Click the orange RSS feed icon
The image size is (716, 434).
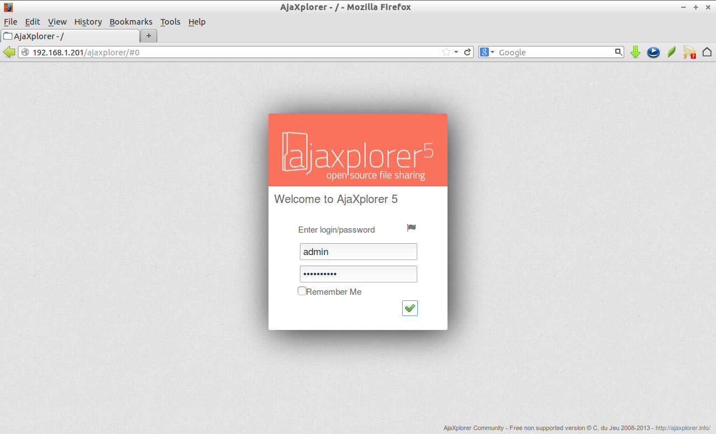click(690, 52)
